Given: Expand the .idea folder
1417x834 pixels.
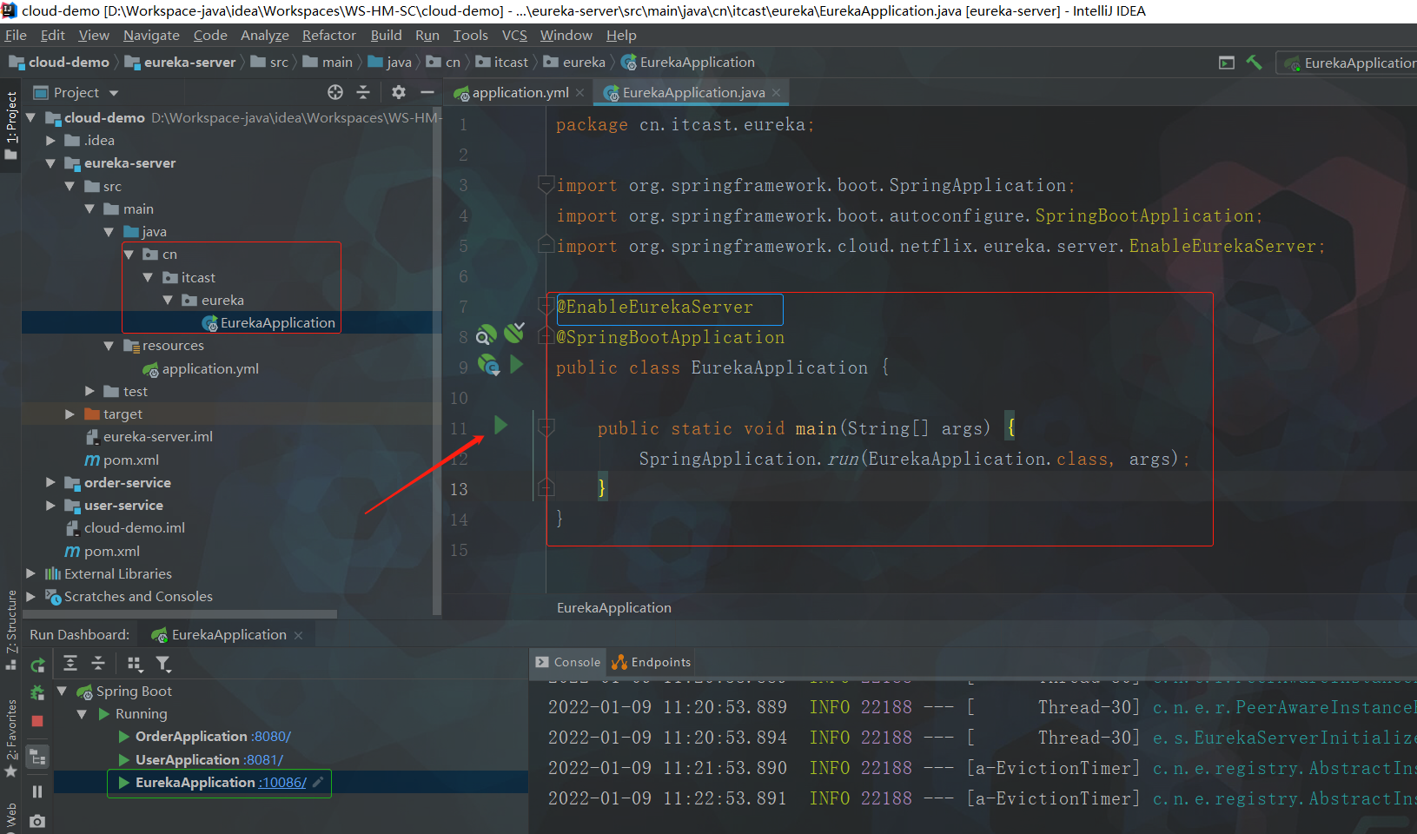Looking at the screenshot, I should coord(50,140).
